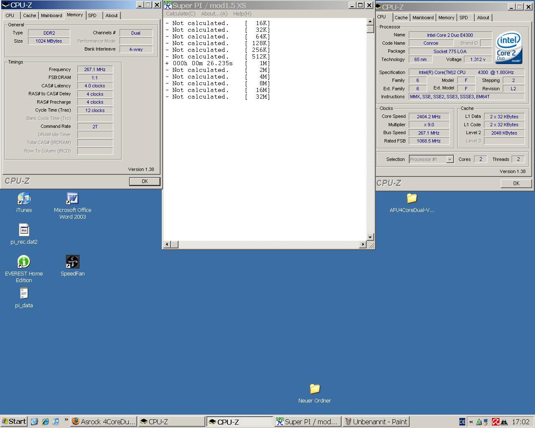Viewport: 535px width, 428px height.
Task: Launch iTunes from quick launch
Action: [x=56, y=421]
